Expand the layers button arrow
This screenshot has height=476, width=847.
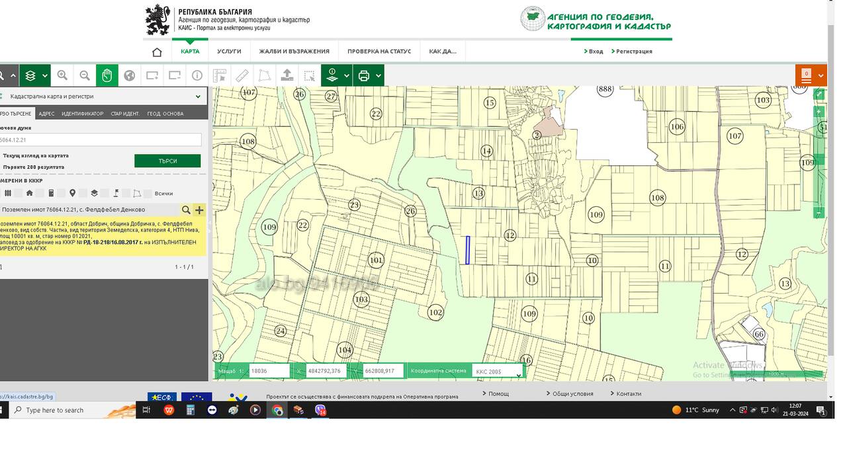(x=45, y=75)
